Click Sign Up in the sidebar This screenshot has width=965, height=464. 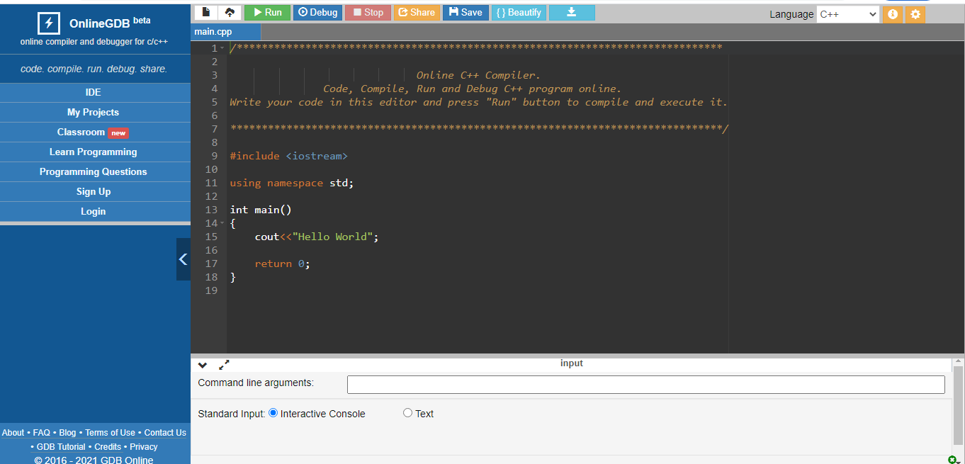(x=95, y=192)
